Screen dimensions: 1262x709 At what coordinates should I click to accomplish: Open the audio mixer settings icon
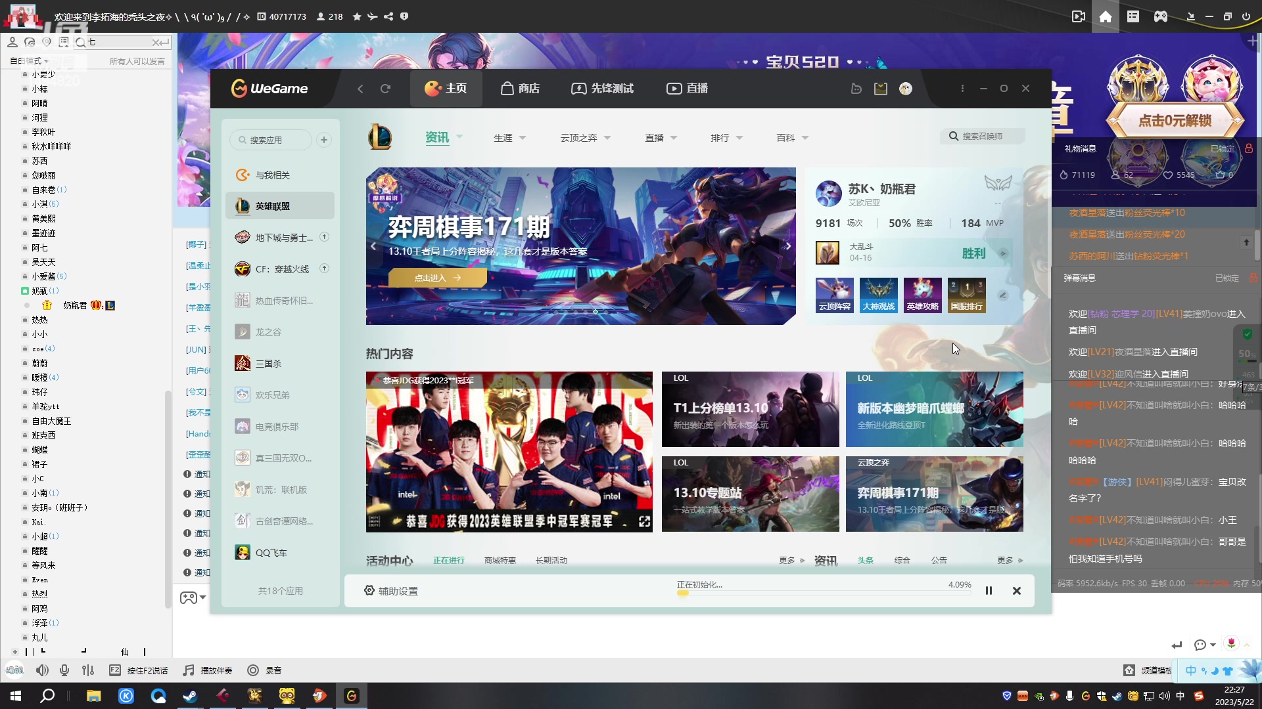click(88, 670)
